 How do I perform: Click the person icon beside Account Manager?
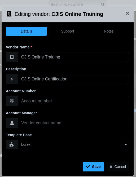click(x=12, y=123)
